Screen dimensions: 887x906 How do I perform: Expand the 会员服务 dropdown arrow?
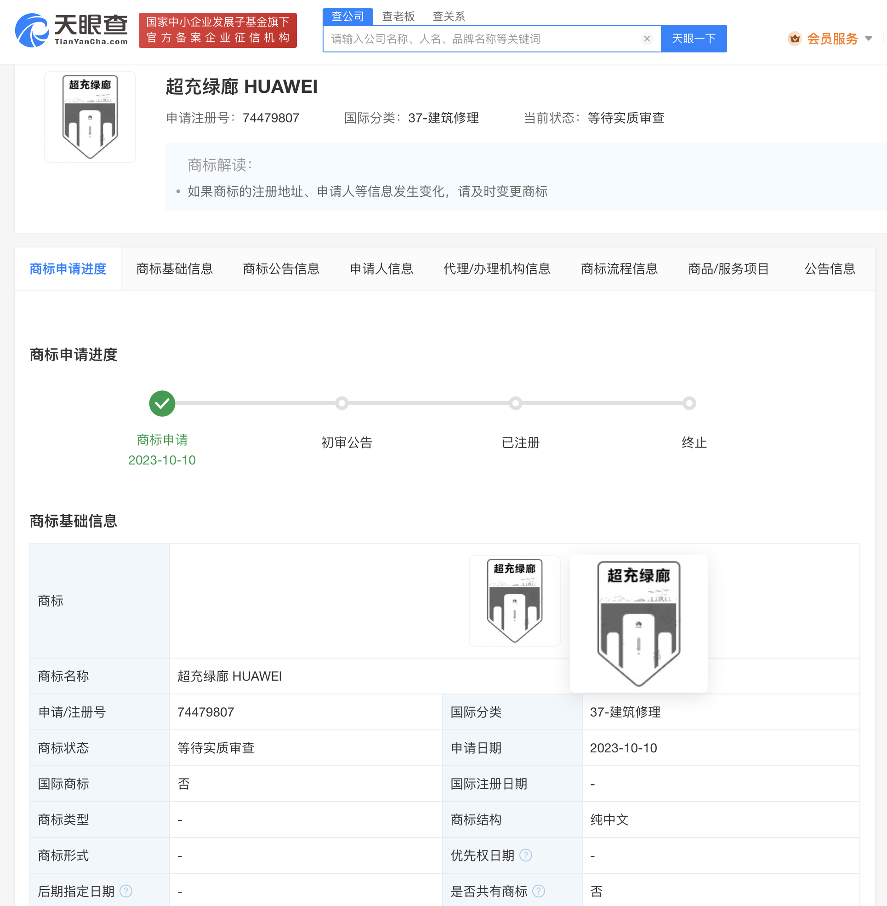point(868,39)
